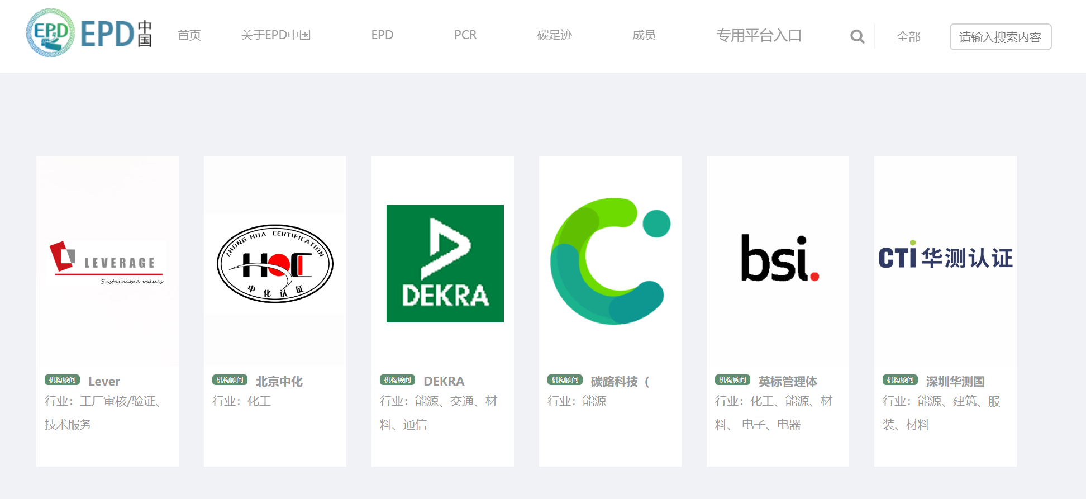The height and width of the screenshot is (499, 1086).
Task: Click the 深圳华测国 member title
Action: pyautogui.click(x=955, y=381)
